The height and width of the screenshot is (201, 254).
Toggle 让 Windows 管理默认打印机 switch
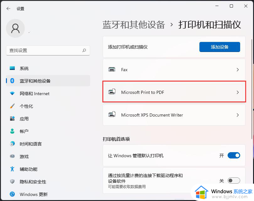(x=234, y=155)
